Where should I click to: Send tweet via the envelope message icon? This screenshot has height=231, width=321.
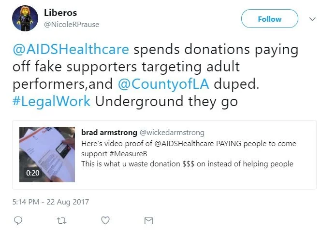(x=148, y=220)
